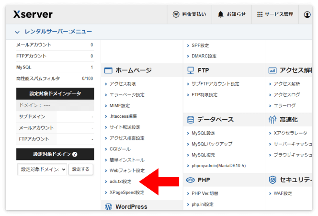Open the 設定対象ドメイン dropdown

[x=42, y=170]
